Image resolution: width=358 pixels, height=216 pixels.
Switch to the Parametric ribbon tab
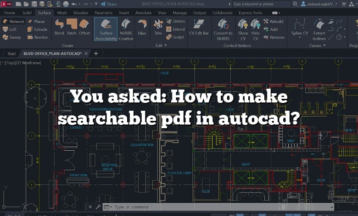pos(103,13)
